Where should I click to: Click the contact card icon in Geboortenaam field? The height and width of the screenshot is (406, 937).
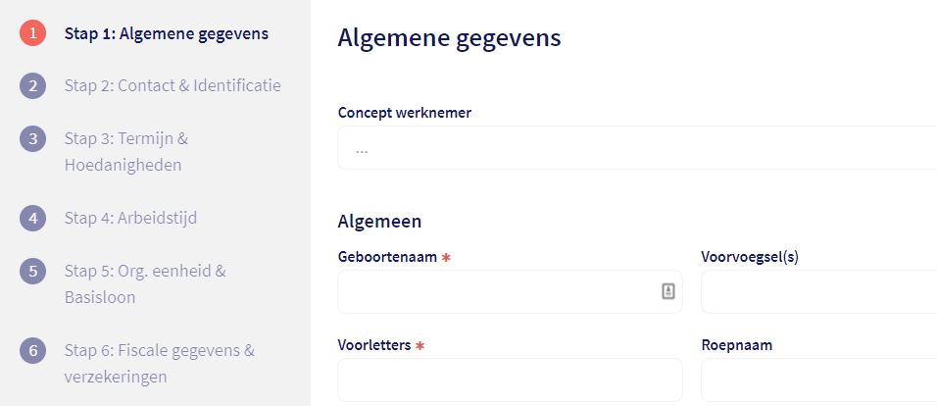coord(667,291)
